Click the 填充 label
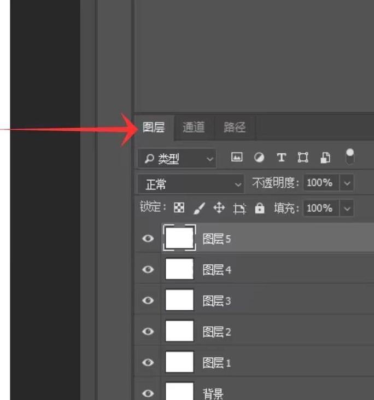374x400 pixels. tap(286, 208)
